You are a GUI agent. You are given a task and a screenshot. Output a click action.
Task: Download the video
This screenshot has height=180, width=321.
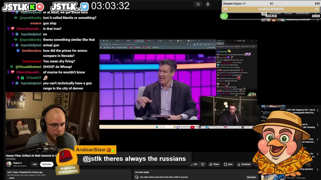point(244,164)
